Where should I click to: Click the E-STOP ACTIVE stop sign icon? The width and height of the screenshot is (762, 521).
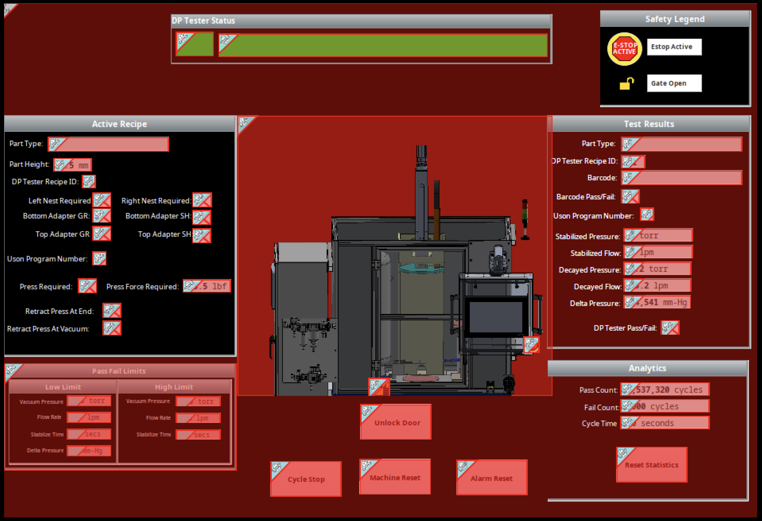[x=624, y=49]
